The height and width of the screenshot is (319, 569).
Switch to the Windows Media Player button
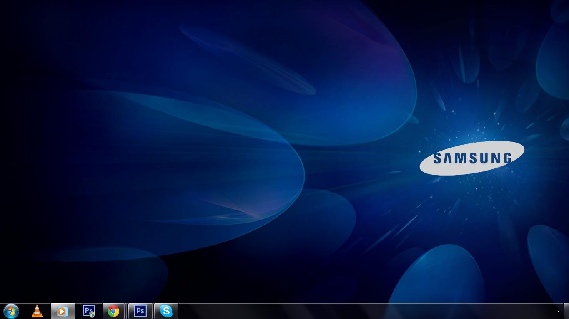[x=63, y=311]
